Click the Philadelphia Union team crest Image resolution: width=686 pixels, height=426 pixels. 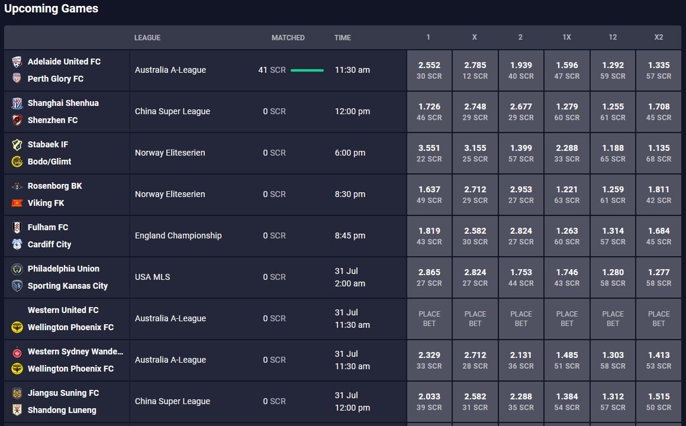click(x=17, y=269)
